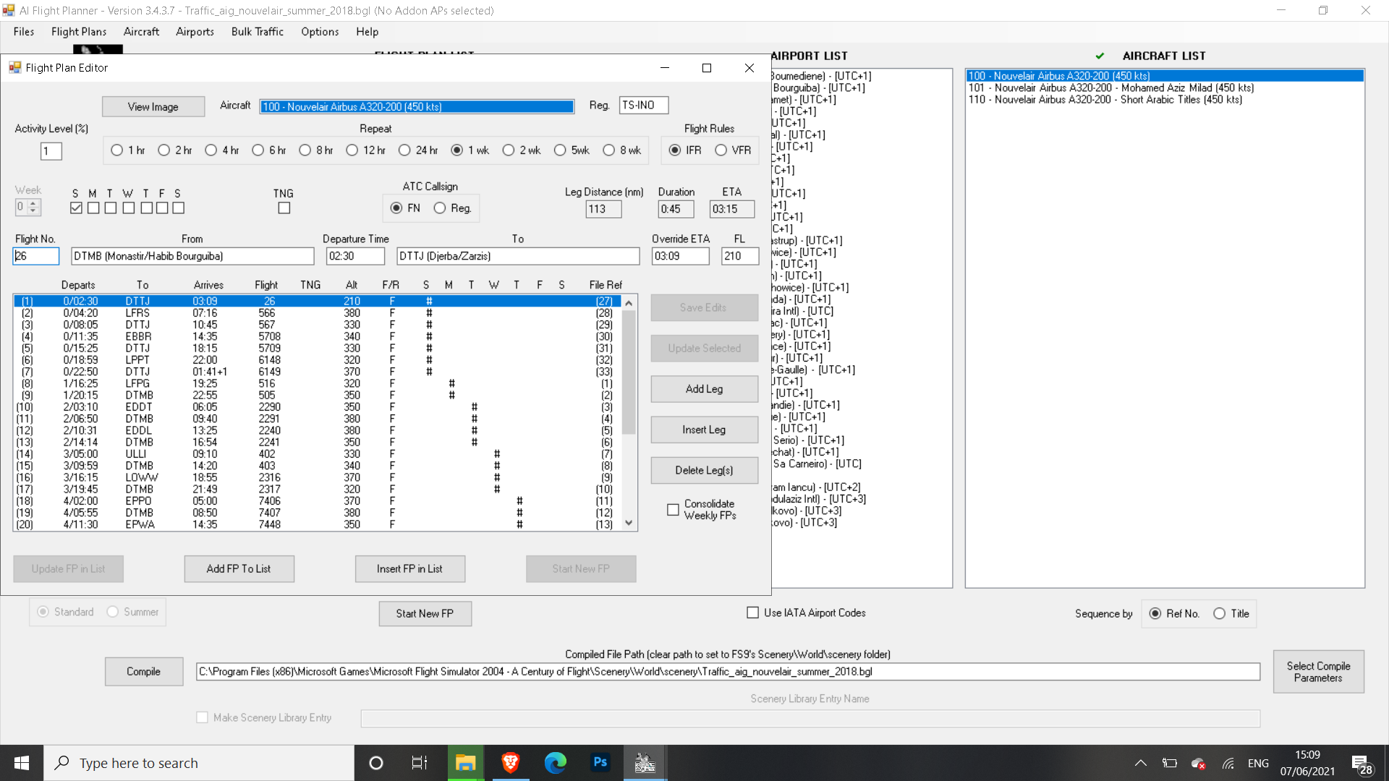Open Cortana circle icon on taskbar

[376, 763]
